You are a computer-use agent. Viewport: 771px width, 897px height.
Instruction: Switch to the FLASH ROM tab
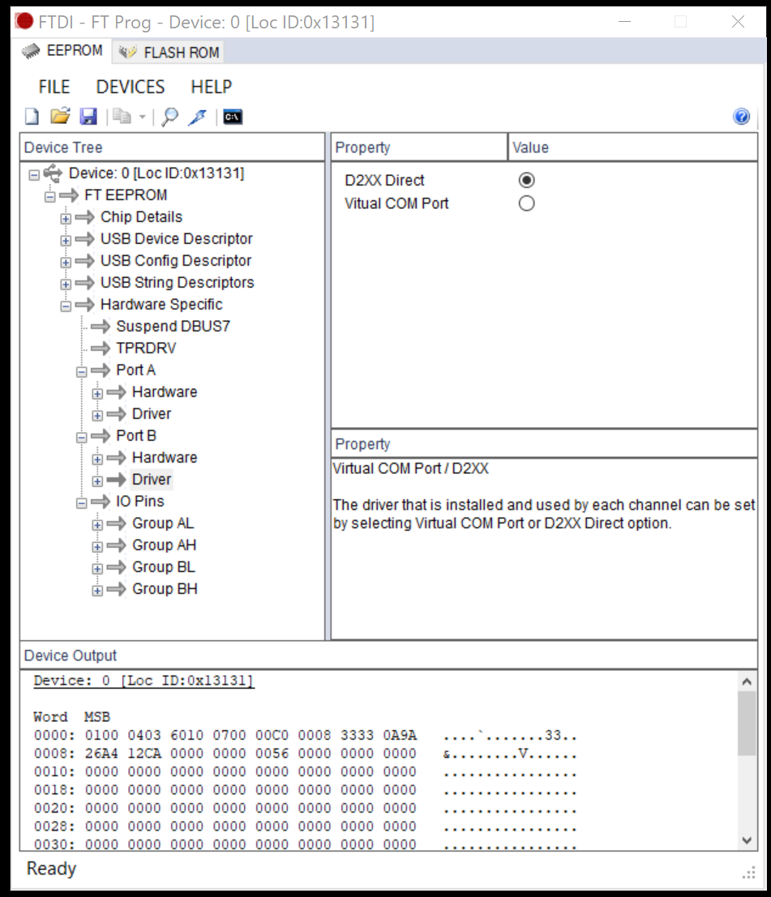168,52
